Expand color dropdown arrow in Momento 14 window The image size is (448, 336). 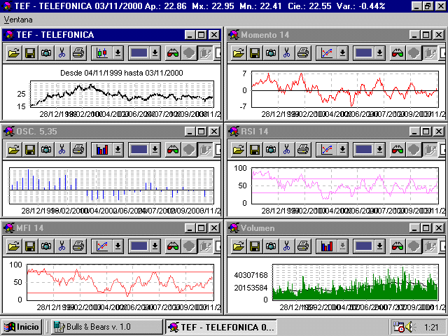[x=379, y=53]
